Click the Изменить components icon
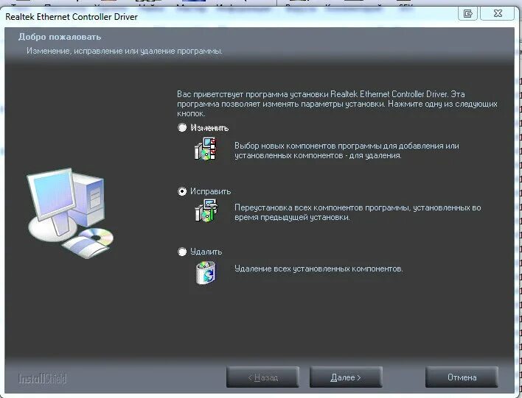The width and height of the screenshot is (522, 398). coord(206,149)
